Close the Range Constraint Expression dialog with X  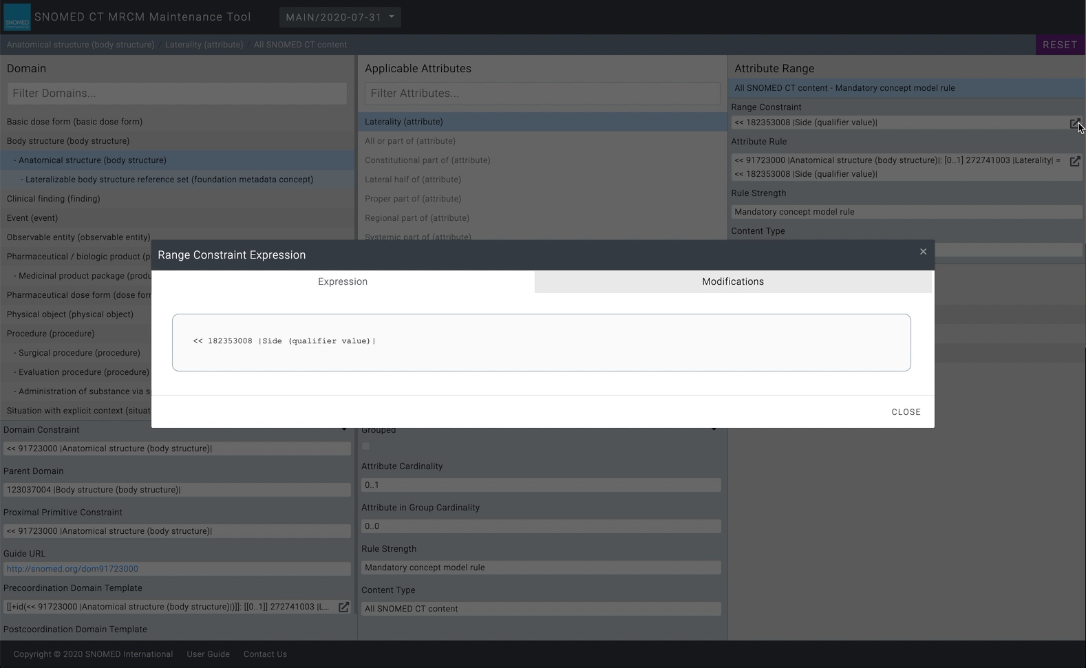pos(923,252)
